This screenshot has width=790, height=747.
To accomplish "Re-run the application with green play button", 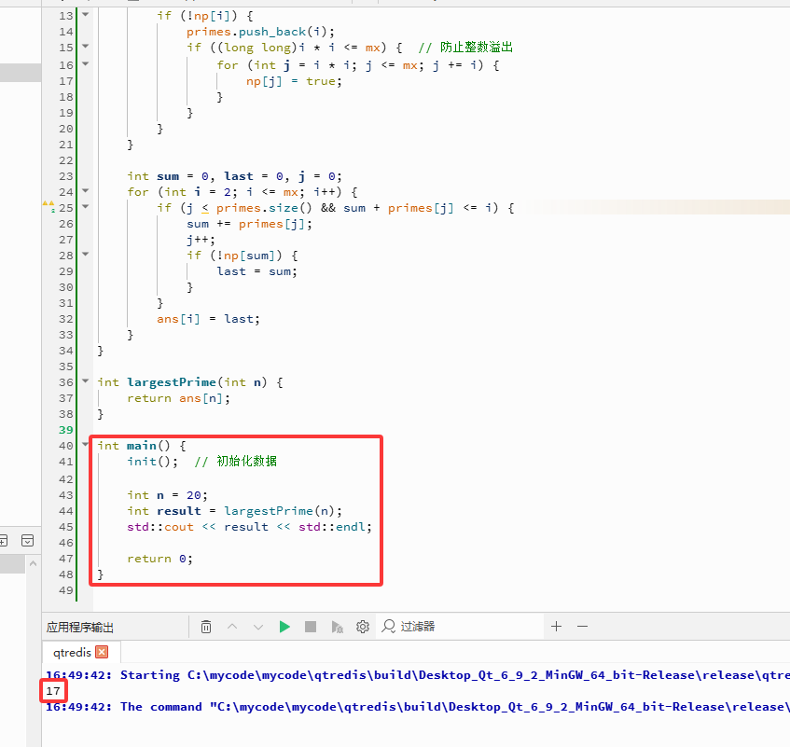I will (x=284, y=627).
